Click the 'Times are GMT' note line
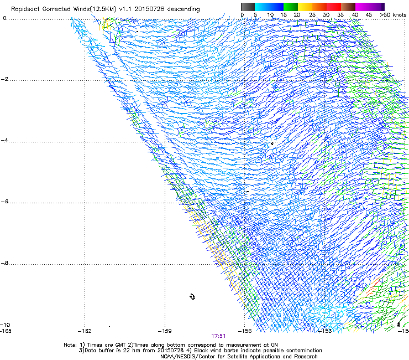This screenshot has width=409, height=360. coord(171,345)
